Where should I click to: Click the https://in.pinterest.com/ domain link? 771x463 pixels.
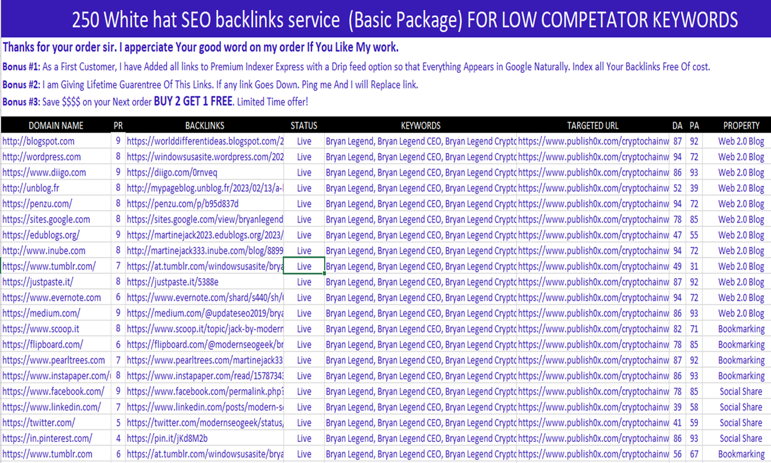[48, 438]
